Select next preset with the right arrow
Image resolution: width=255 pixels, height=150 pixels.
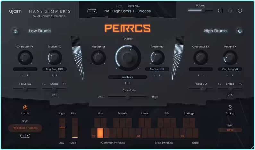95,11
